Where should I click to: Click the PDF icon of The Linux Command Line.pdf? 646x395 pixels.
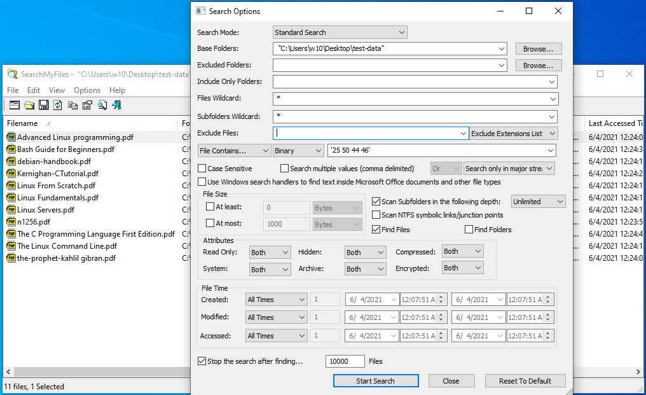pos(11,246)
